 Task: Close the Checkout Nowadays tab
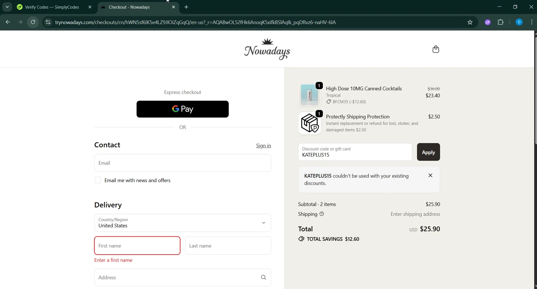click(x=174, y=7)
